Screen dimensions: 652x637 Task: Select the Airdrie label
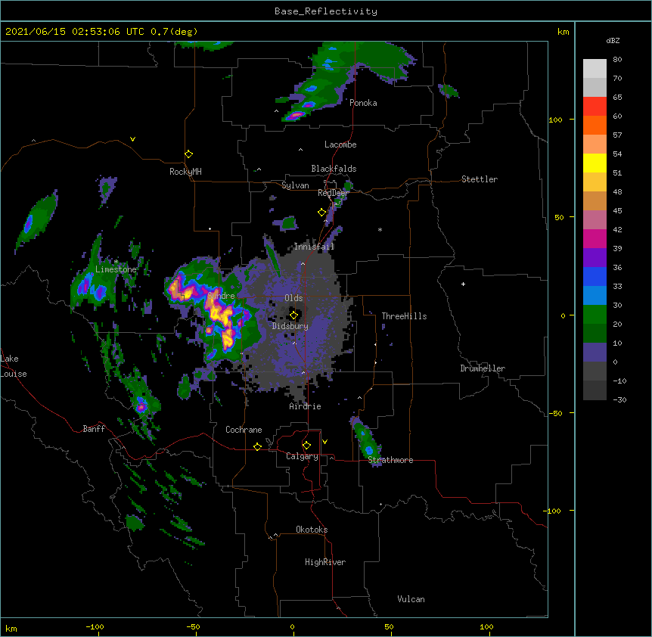pyautogui.click(x=306, y=406)
